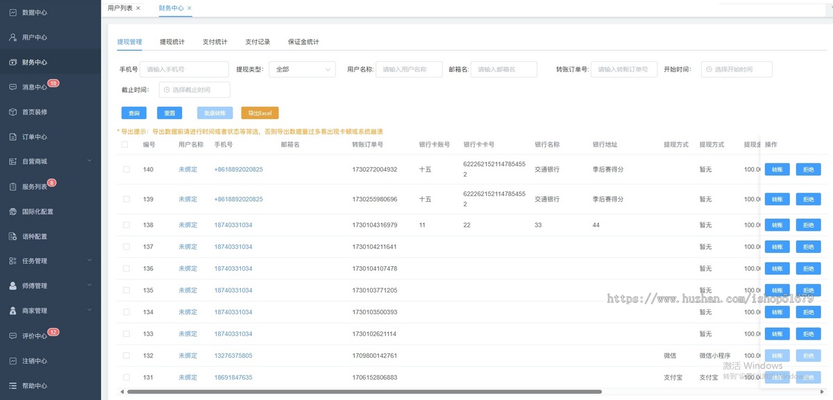Expand the 自营商城 submenu chevron
This screenshot has height=400, width=833.
[x=90, y=162]
